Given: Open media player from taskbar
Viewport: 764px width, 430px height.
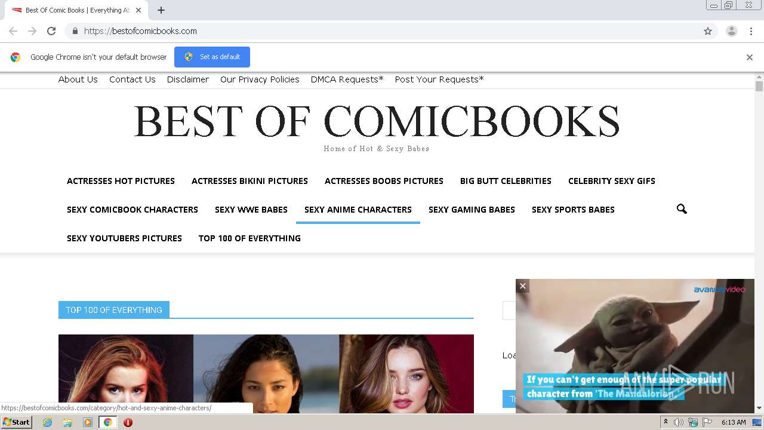Looking at the screenshot, I should point(88,422).
